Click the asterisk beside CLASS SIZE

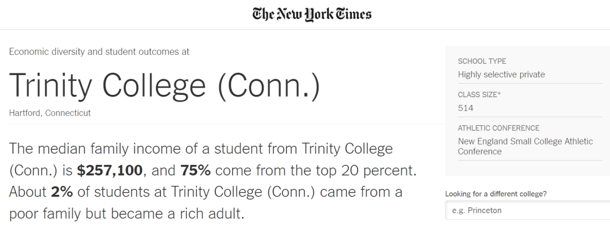pyautogui.click(x=499, y=94)
